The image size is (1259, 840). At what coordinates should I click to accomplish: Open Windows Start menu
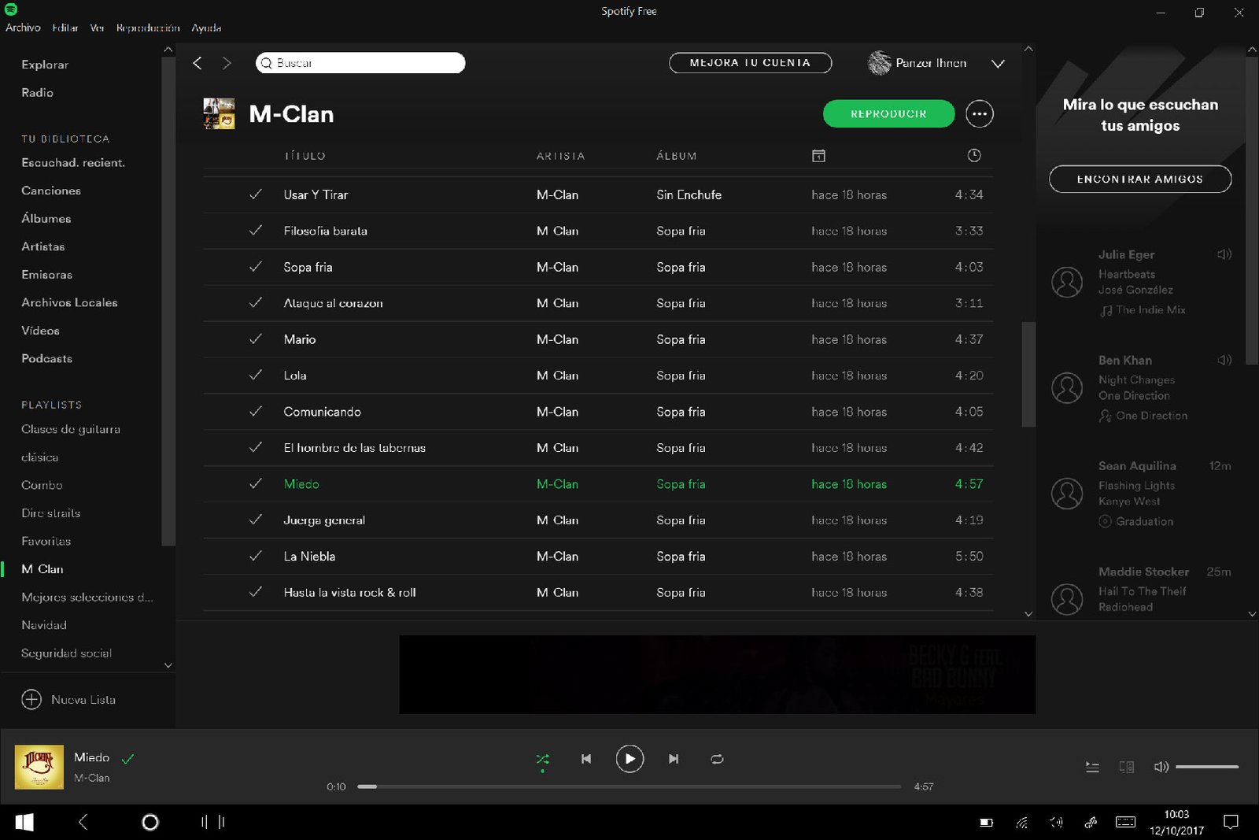coord(24,823)
